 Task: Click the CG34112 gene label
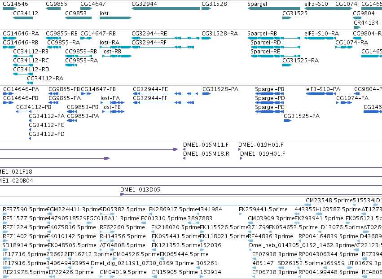pos(26,13)
